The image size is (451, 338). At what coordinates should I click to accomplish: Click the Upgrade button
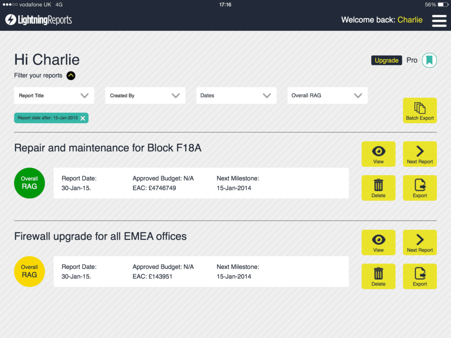pos(386,60)
